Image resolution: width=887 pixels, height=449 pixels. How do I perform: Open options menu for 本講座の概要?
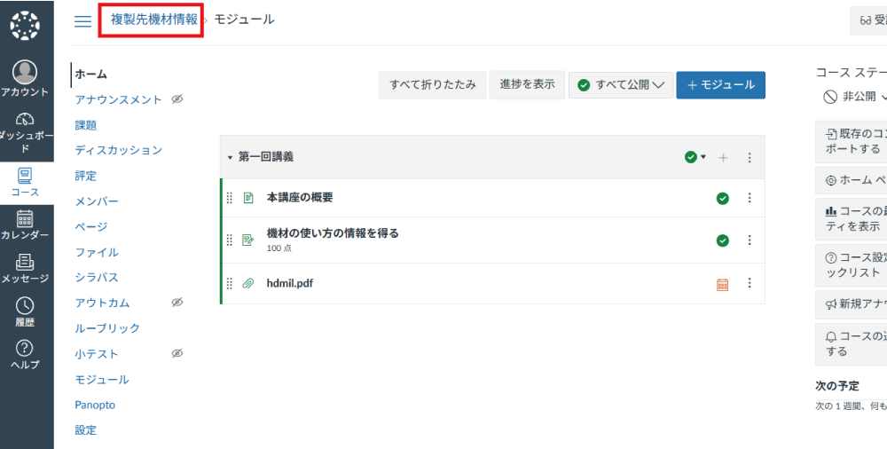(x=750, y=198)
